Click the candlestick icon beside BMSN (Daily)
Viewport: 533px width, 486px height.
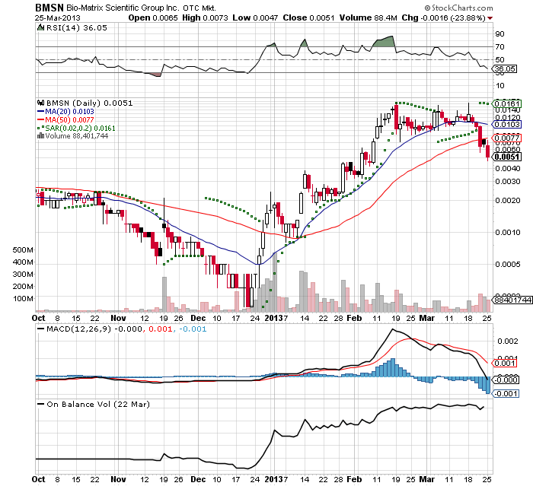point(41,103)
